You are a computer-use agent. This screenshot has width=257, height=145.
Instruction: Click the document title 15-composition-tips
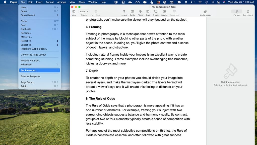tap(163, 7)
